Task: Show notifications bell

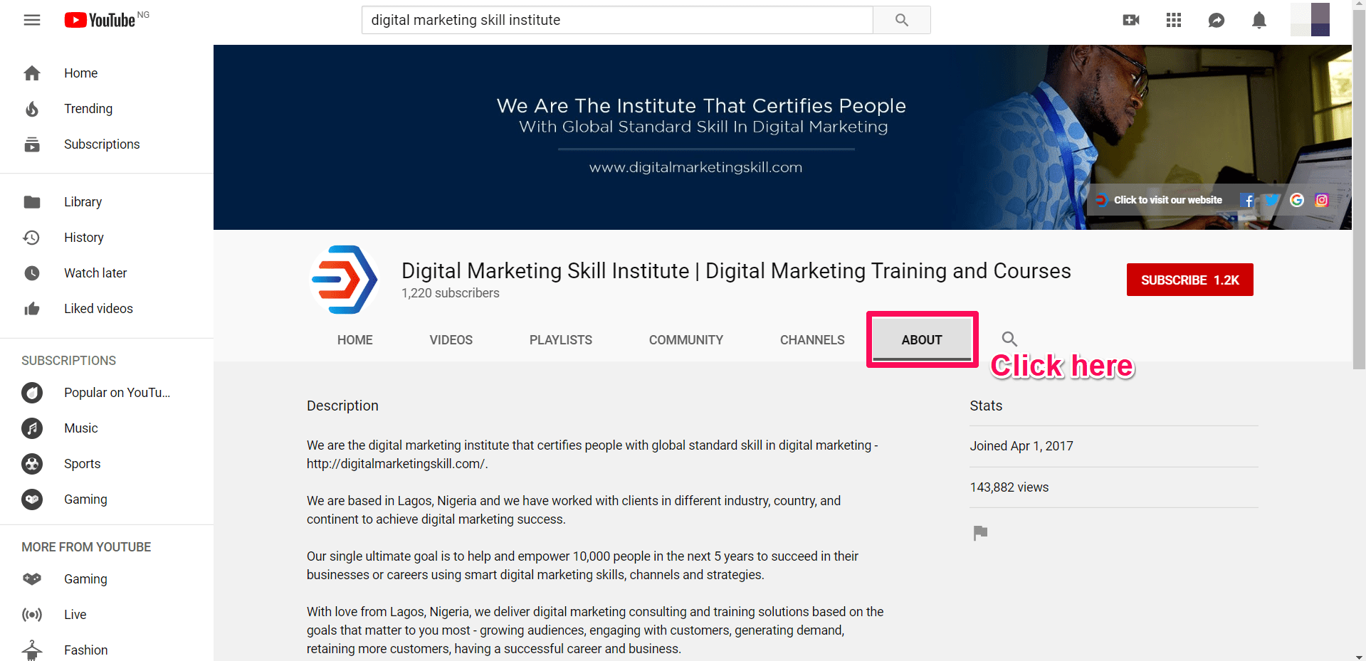Action: 1259,20
